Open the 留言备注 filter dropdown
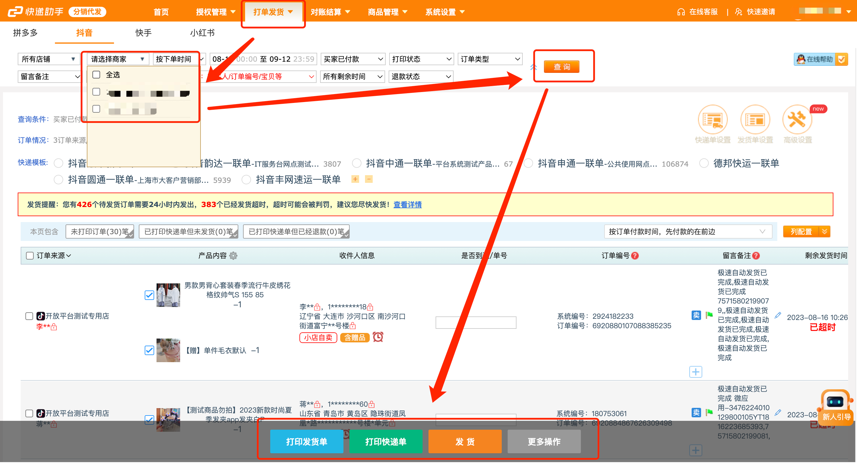Screen dimensions: 857x463 click(x=49, y=76)
